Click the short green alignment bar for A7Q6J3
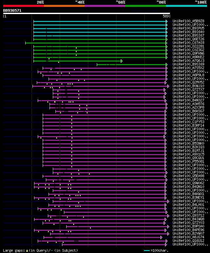Viewport: 210px width, 253px height. pyautogui.click(x=78, y=61)
